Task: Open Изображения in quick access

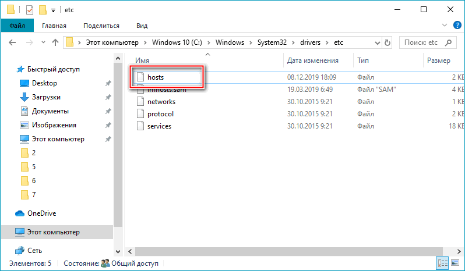Action: pos(54,125)
